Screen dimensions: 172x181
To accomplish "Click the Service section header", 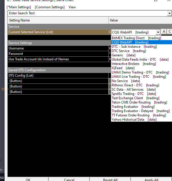I will point(90,27).
